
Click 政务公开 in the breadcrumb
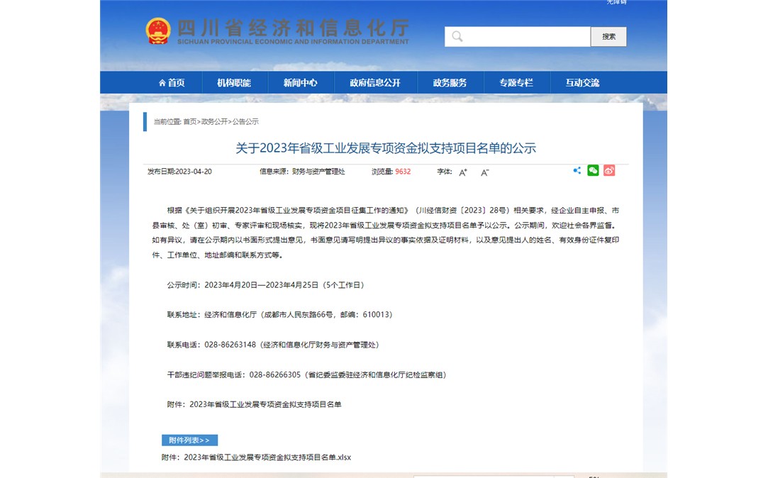(215, 122)
